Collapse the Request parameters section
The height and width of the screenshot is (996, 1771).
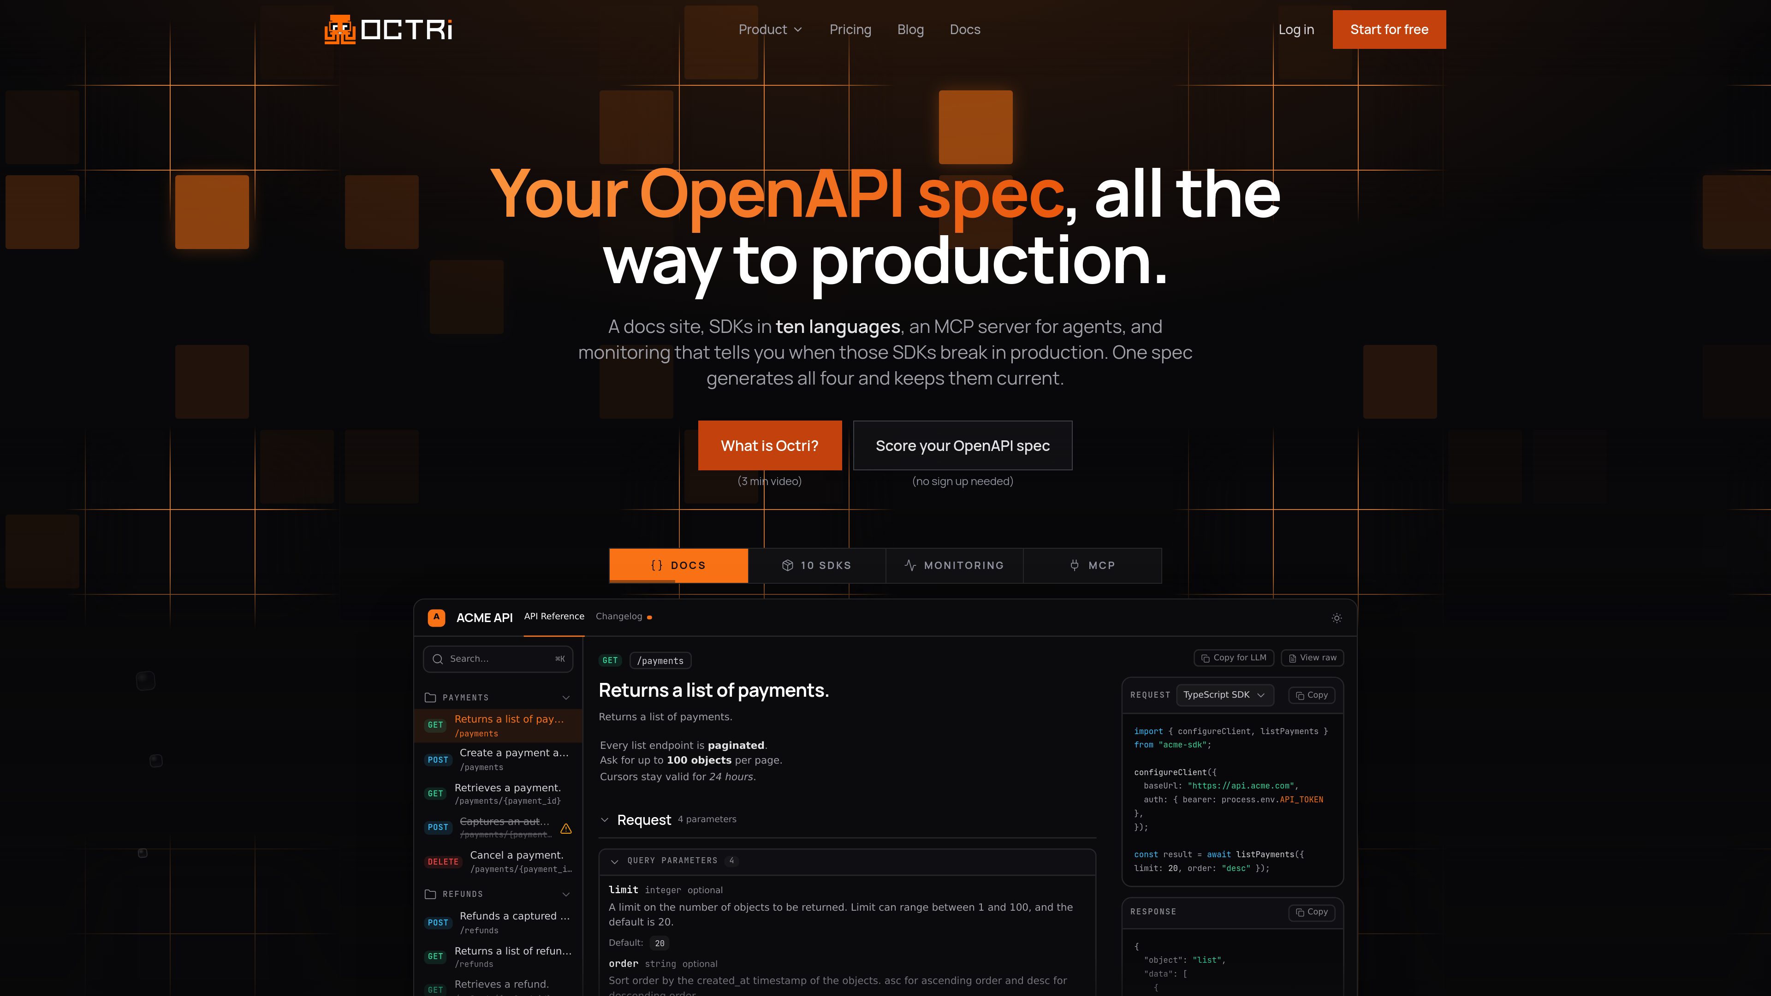point(604,819)
